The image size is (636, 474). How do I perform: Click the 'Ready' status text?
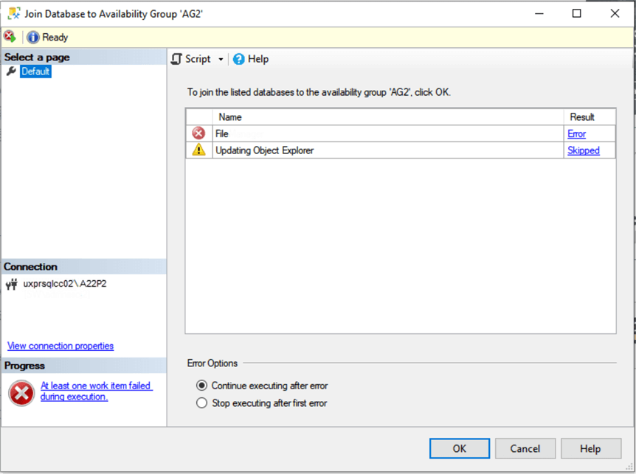(x=55, y=38)
